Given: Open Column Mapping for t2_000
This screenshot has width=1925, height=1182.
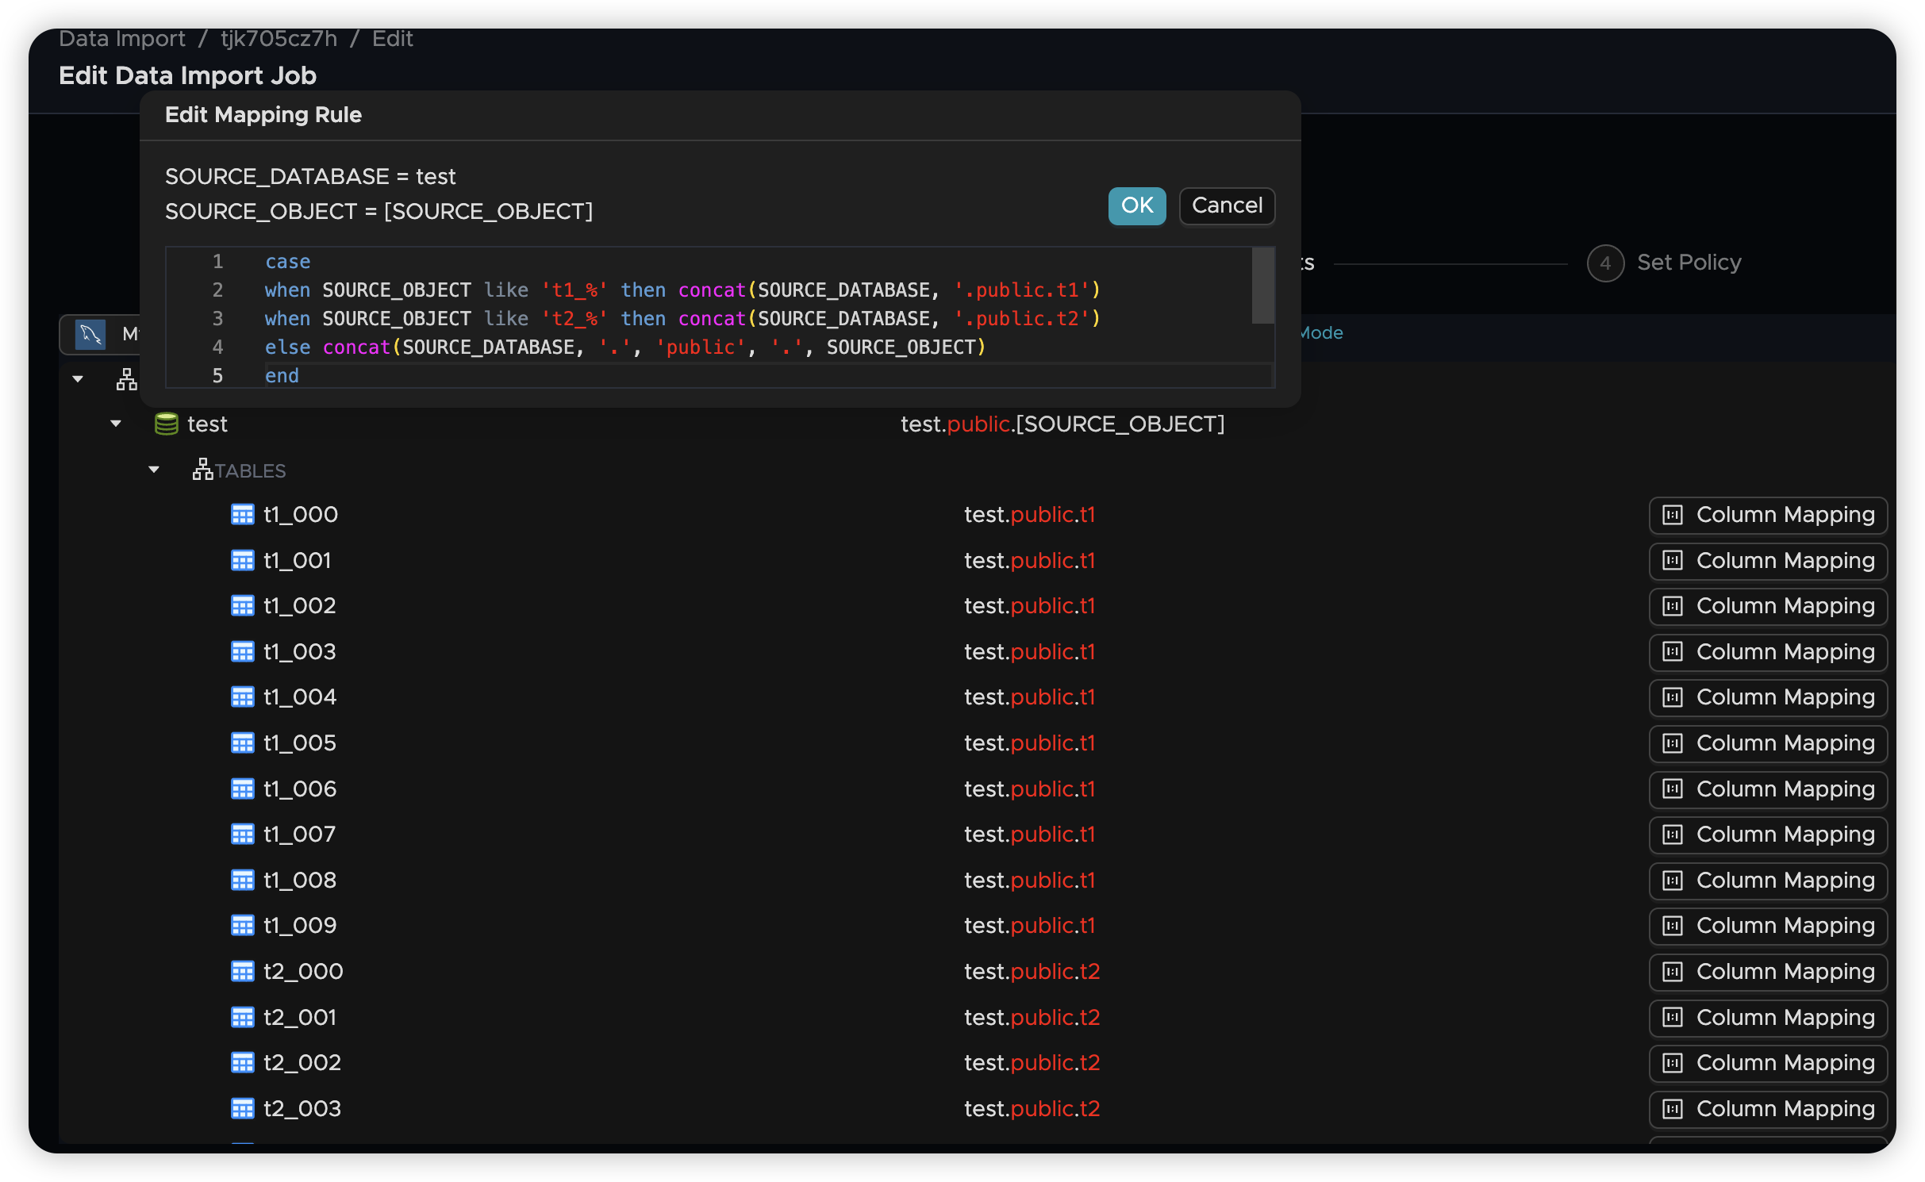Looking at the screenshot, I should 1768,973.
